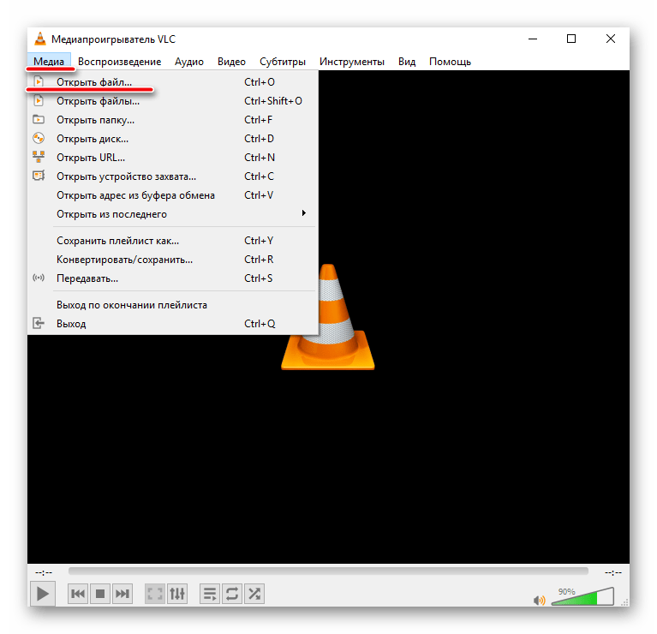Screen dimensions: 657x634
Task: Click the icon next to Открыть файлы
Action: (x=39, y=100)
